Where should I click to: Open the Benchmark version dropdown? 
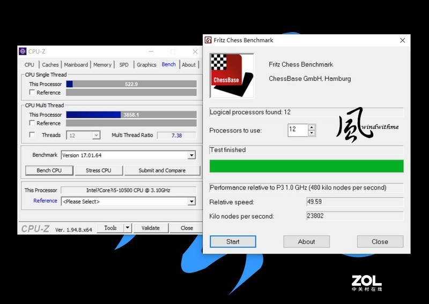coord(191,155)
